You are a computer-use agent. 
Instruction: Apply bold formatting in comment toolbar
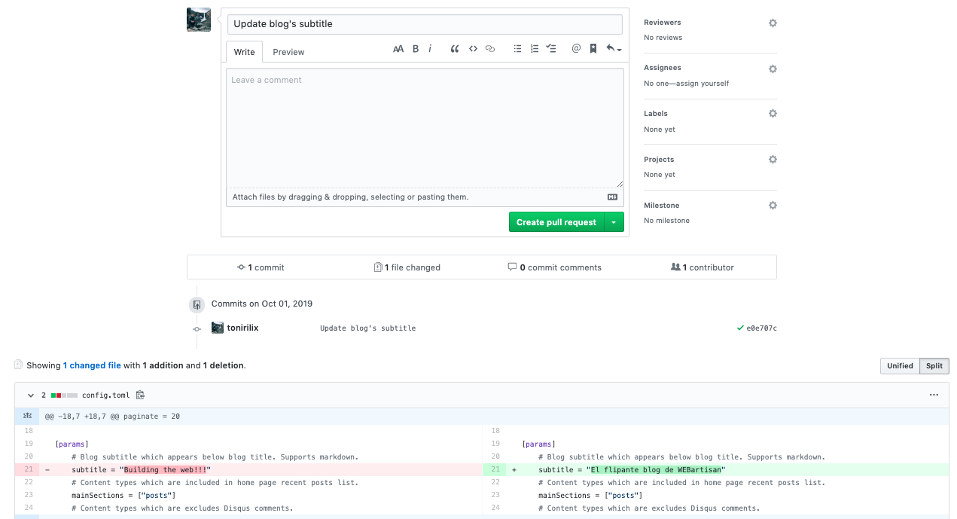[416, 49]
